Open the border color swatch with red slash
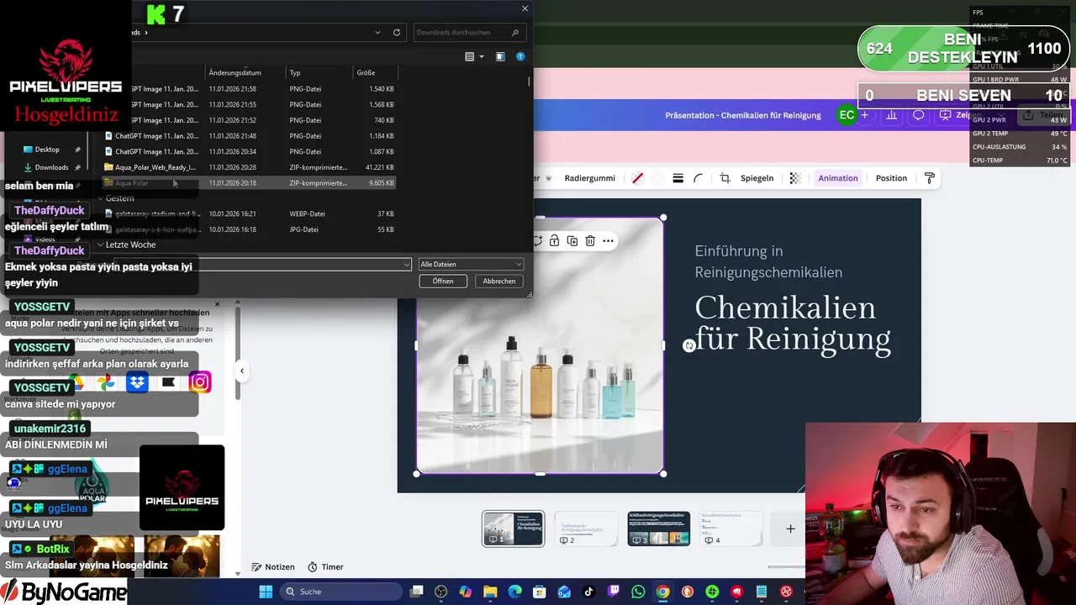Image resolution: width=1076 pixels, height=605 pixels. 637,178
